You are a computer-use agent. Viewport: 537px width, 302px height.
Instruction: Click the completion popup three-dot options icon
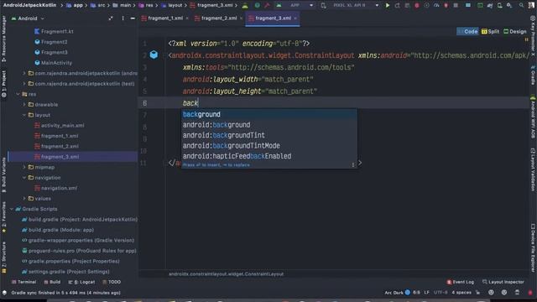pyautogui.click(x=352, y=164)
